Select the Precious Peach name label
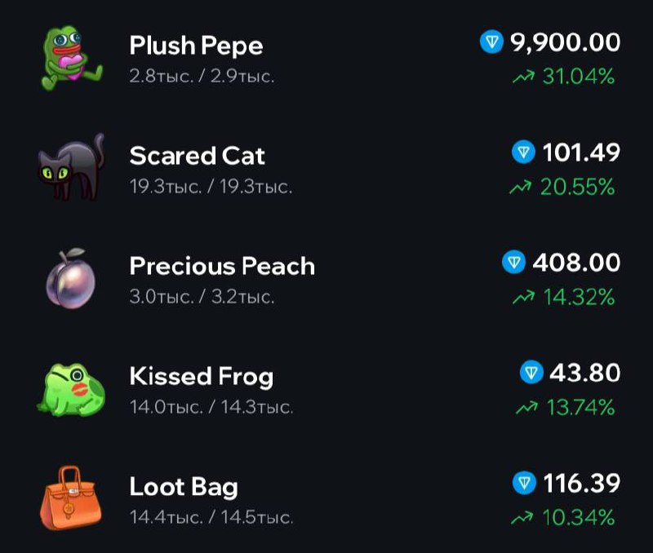653x553 pixels. pyautogui.click(x=222, y=266)
